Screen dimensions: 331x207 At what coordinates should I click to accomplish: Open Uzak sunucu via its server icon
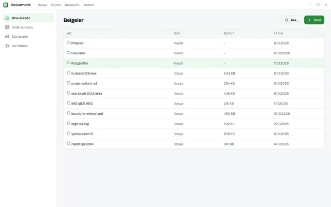[x=7, y=27]
